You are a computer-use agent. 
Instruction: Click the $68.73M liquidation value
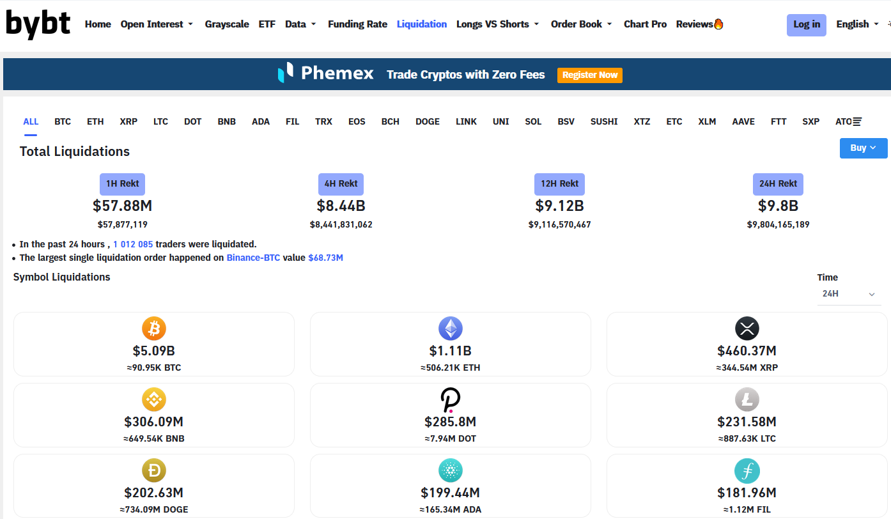tap(326, 258)
